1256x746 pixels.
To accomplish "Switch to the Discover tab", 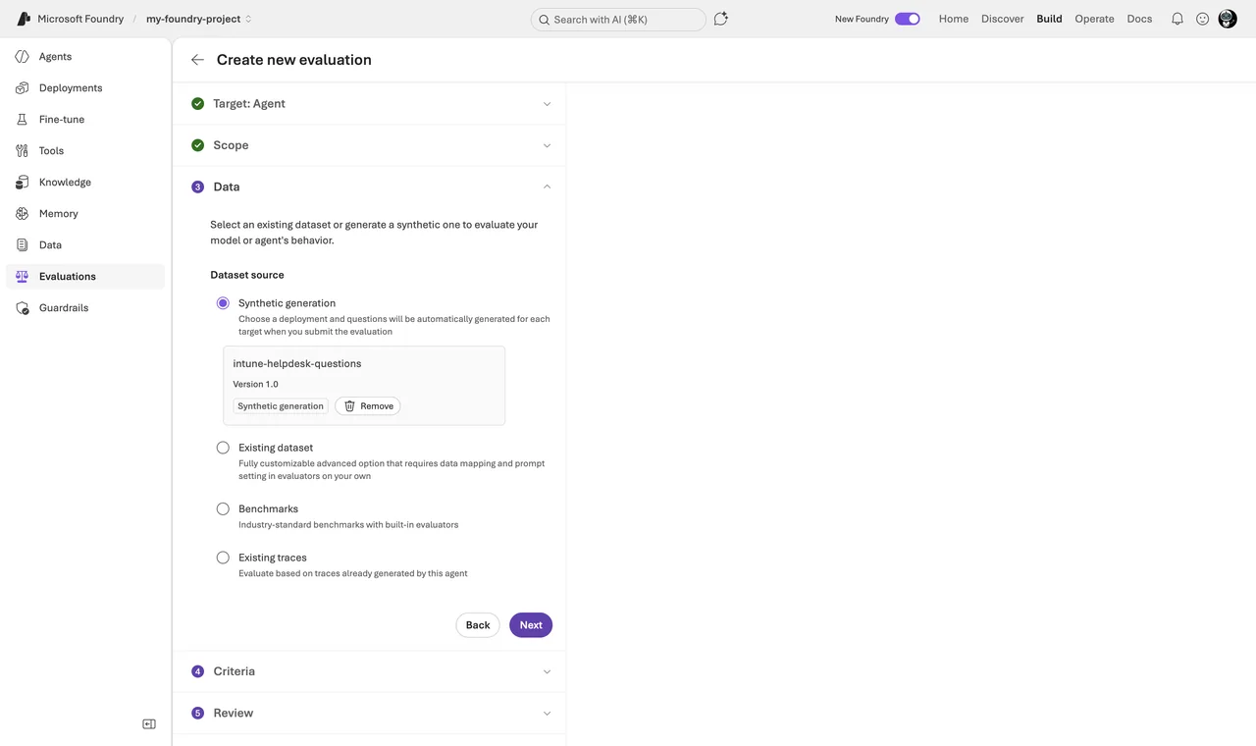I will (1003, 19).
